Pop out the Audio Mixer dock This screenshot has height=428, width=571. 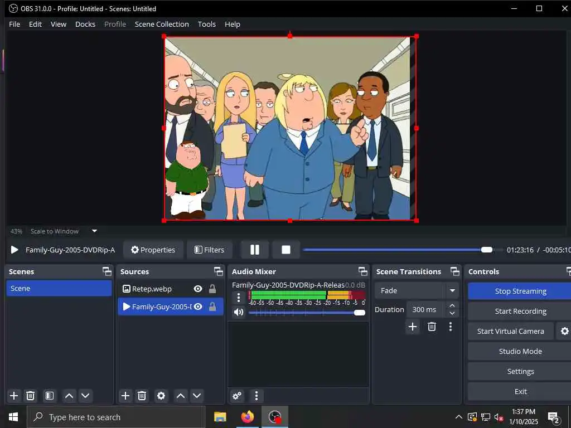click(x=362, y=271)
